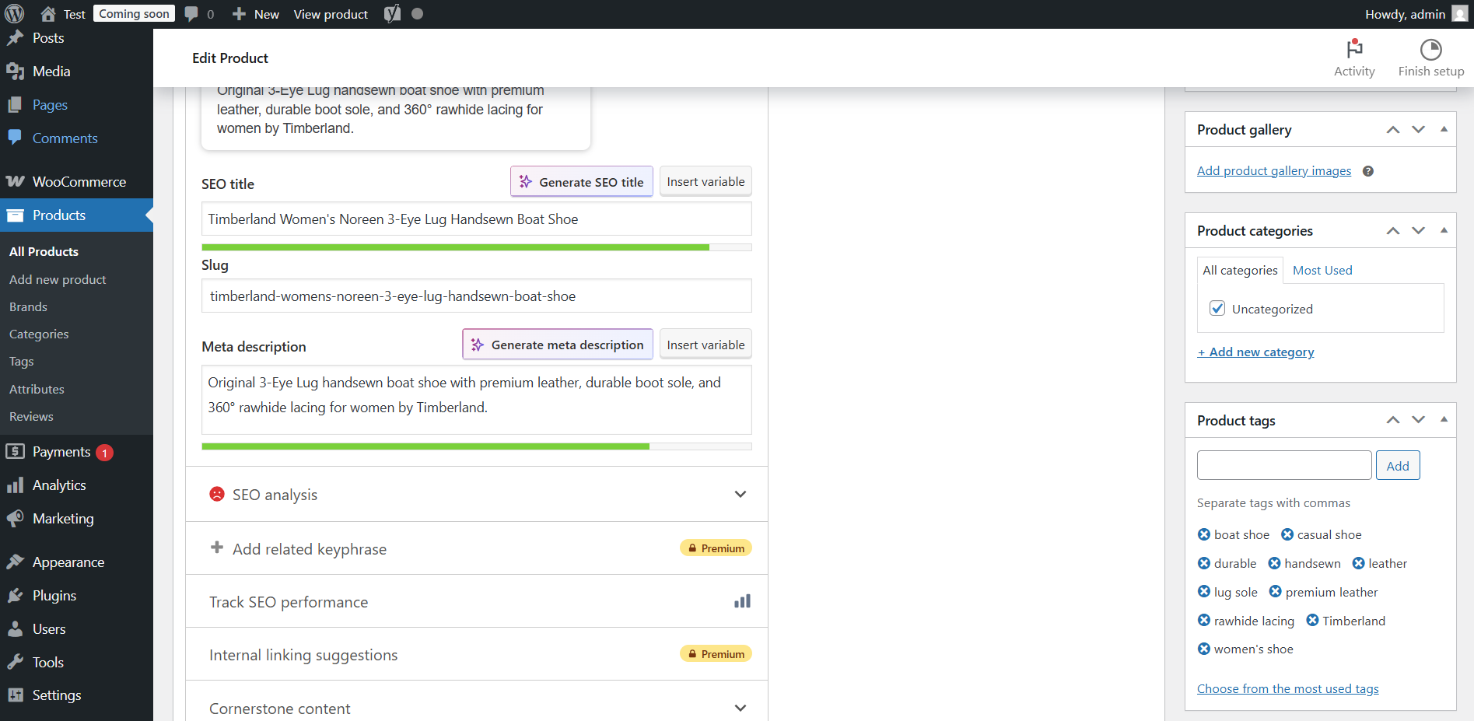This screenshot has width=1474, height=721.
Task: Open the Products menu in the sidebar
Action: tap(60, 215)
